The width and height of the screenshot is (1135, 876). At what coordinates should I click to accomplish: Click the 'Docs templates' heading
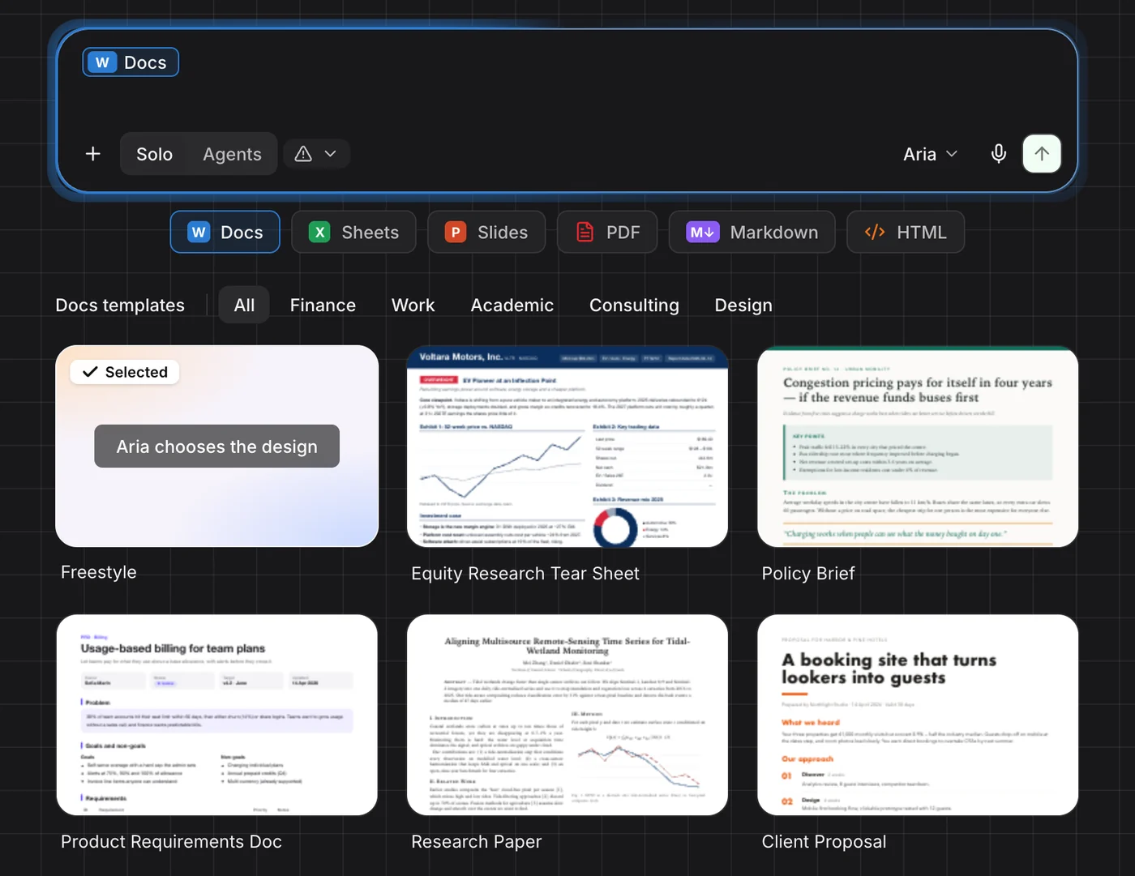pos(120,306)
